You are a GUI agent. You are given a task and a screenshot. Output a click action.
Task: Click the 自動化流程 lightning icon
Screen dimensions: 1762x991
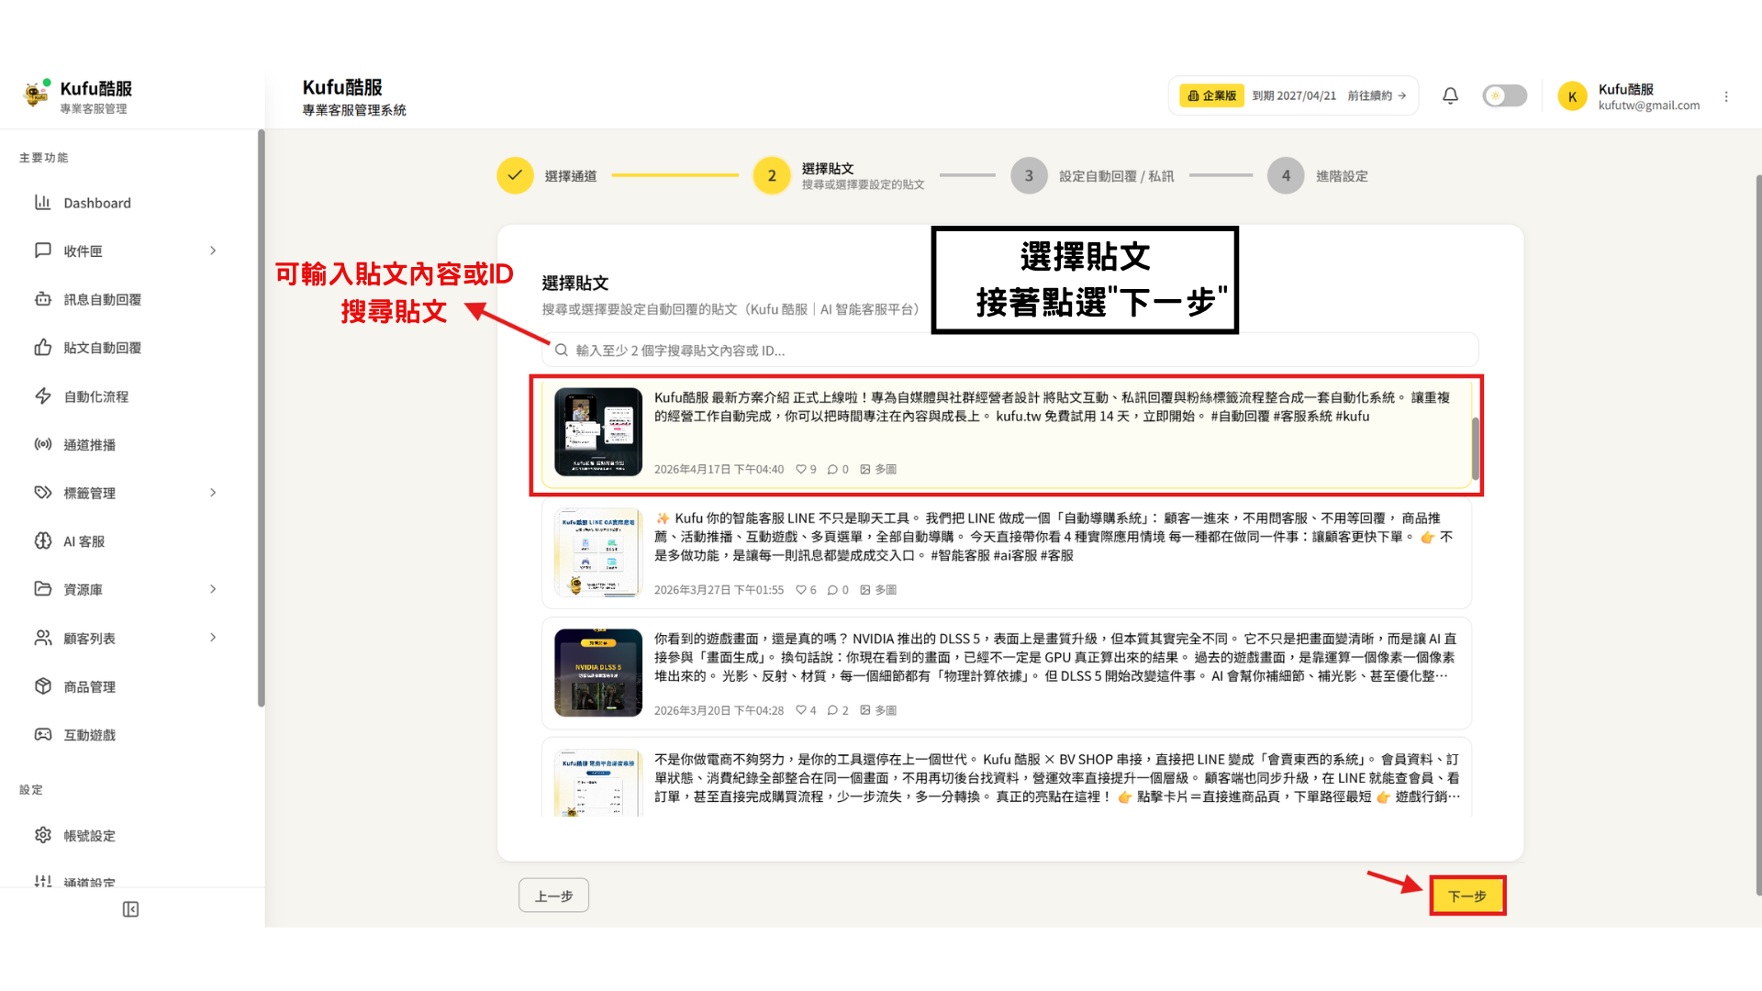coord(42,396)
